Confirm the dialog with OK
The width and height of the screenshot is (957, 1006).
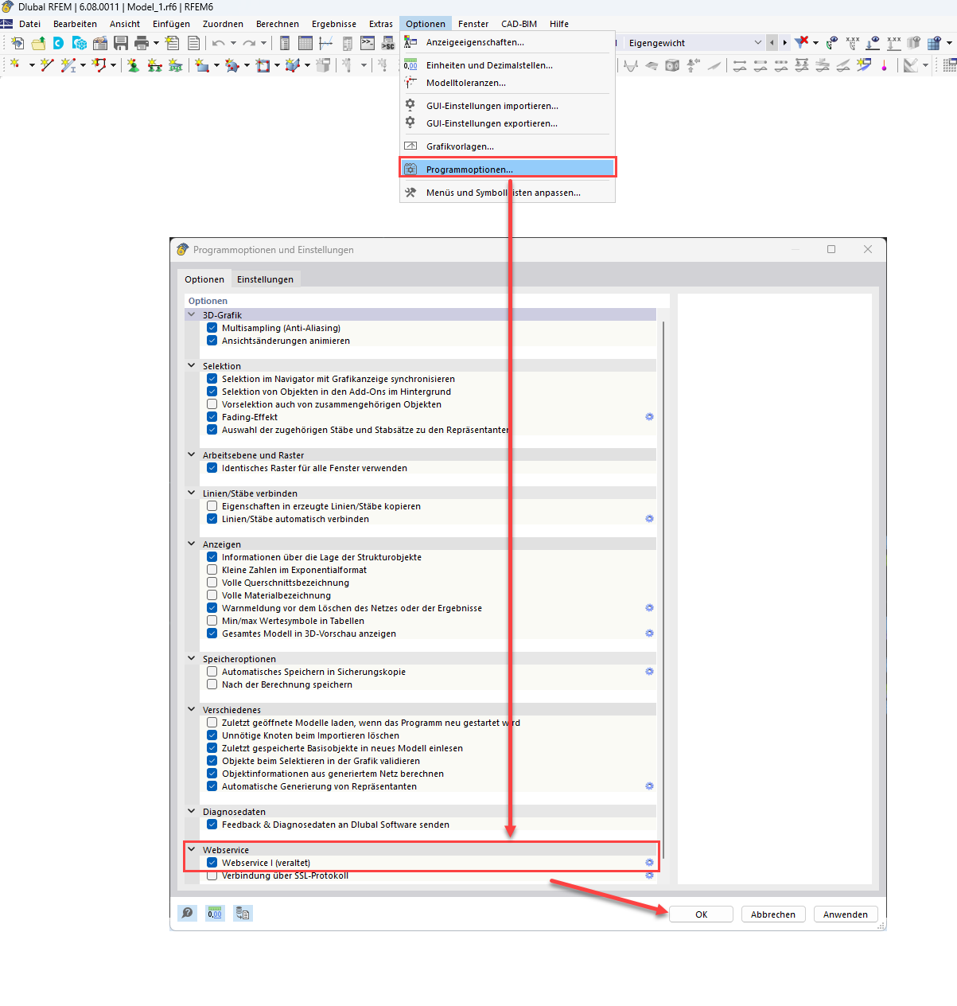click(x=701, y=914)
